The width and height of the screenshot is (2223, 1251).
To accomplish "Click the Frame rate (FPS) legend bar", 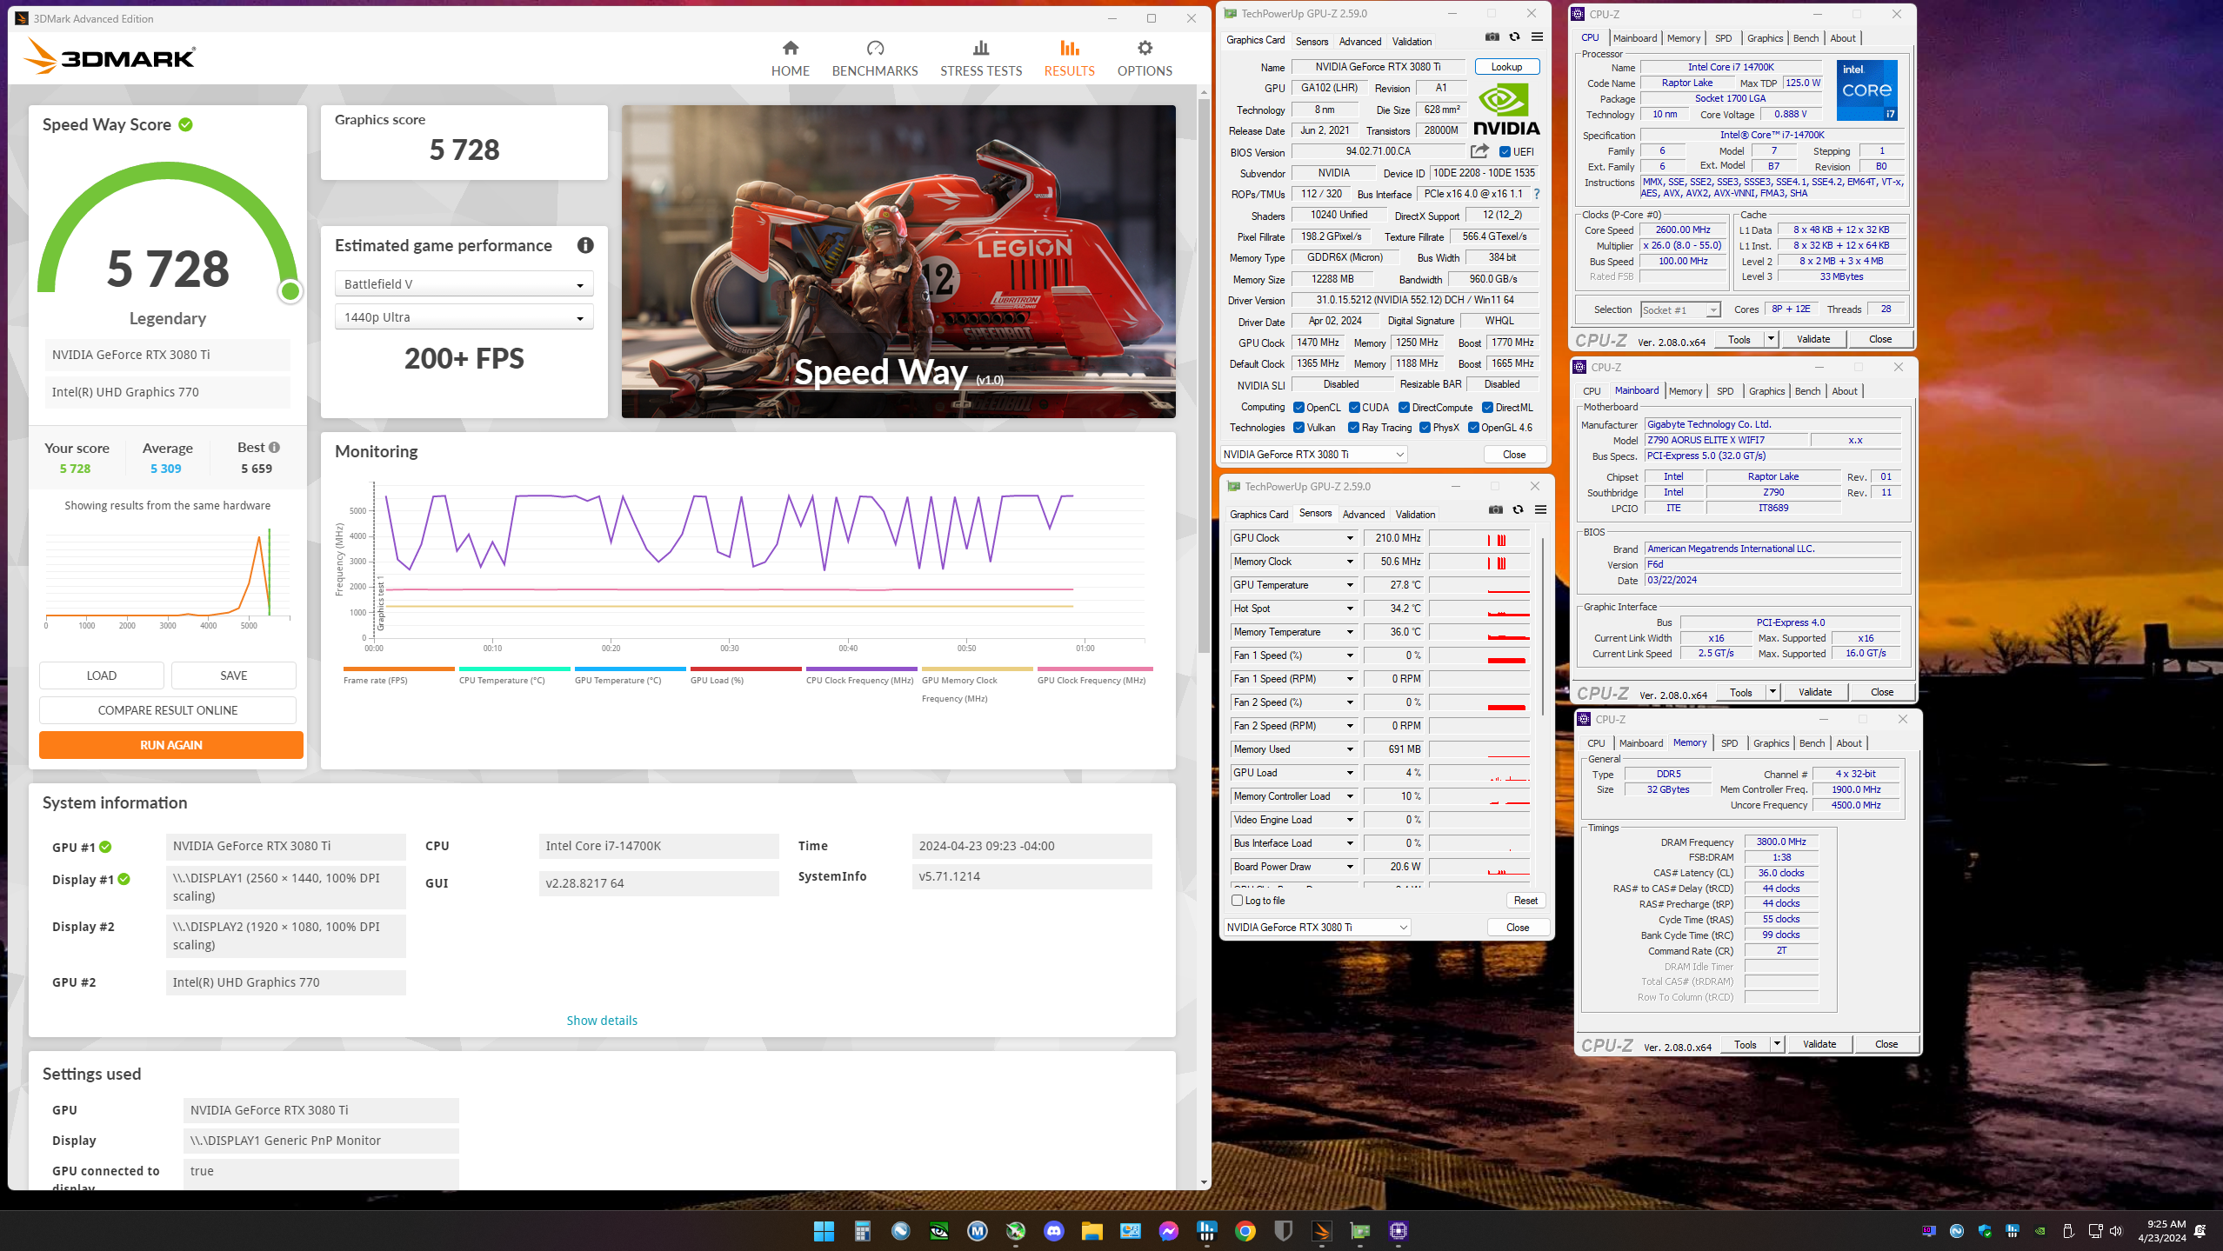I will point(398,669).
